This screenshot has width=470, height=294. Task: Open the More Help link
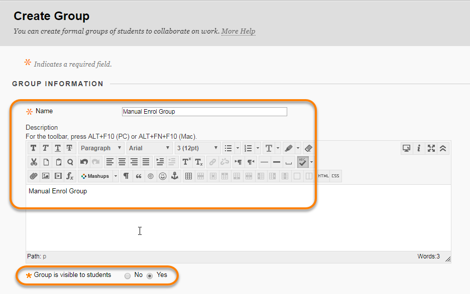(x=239, y=31)
